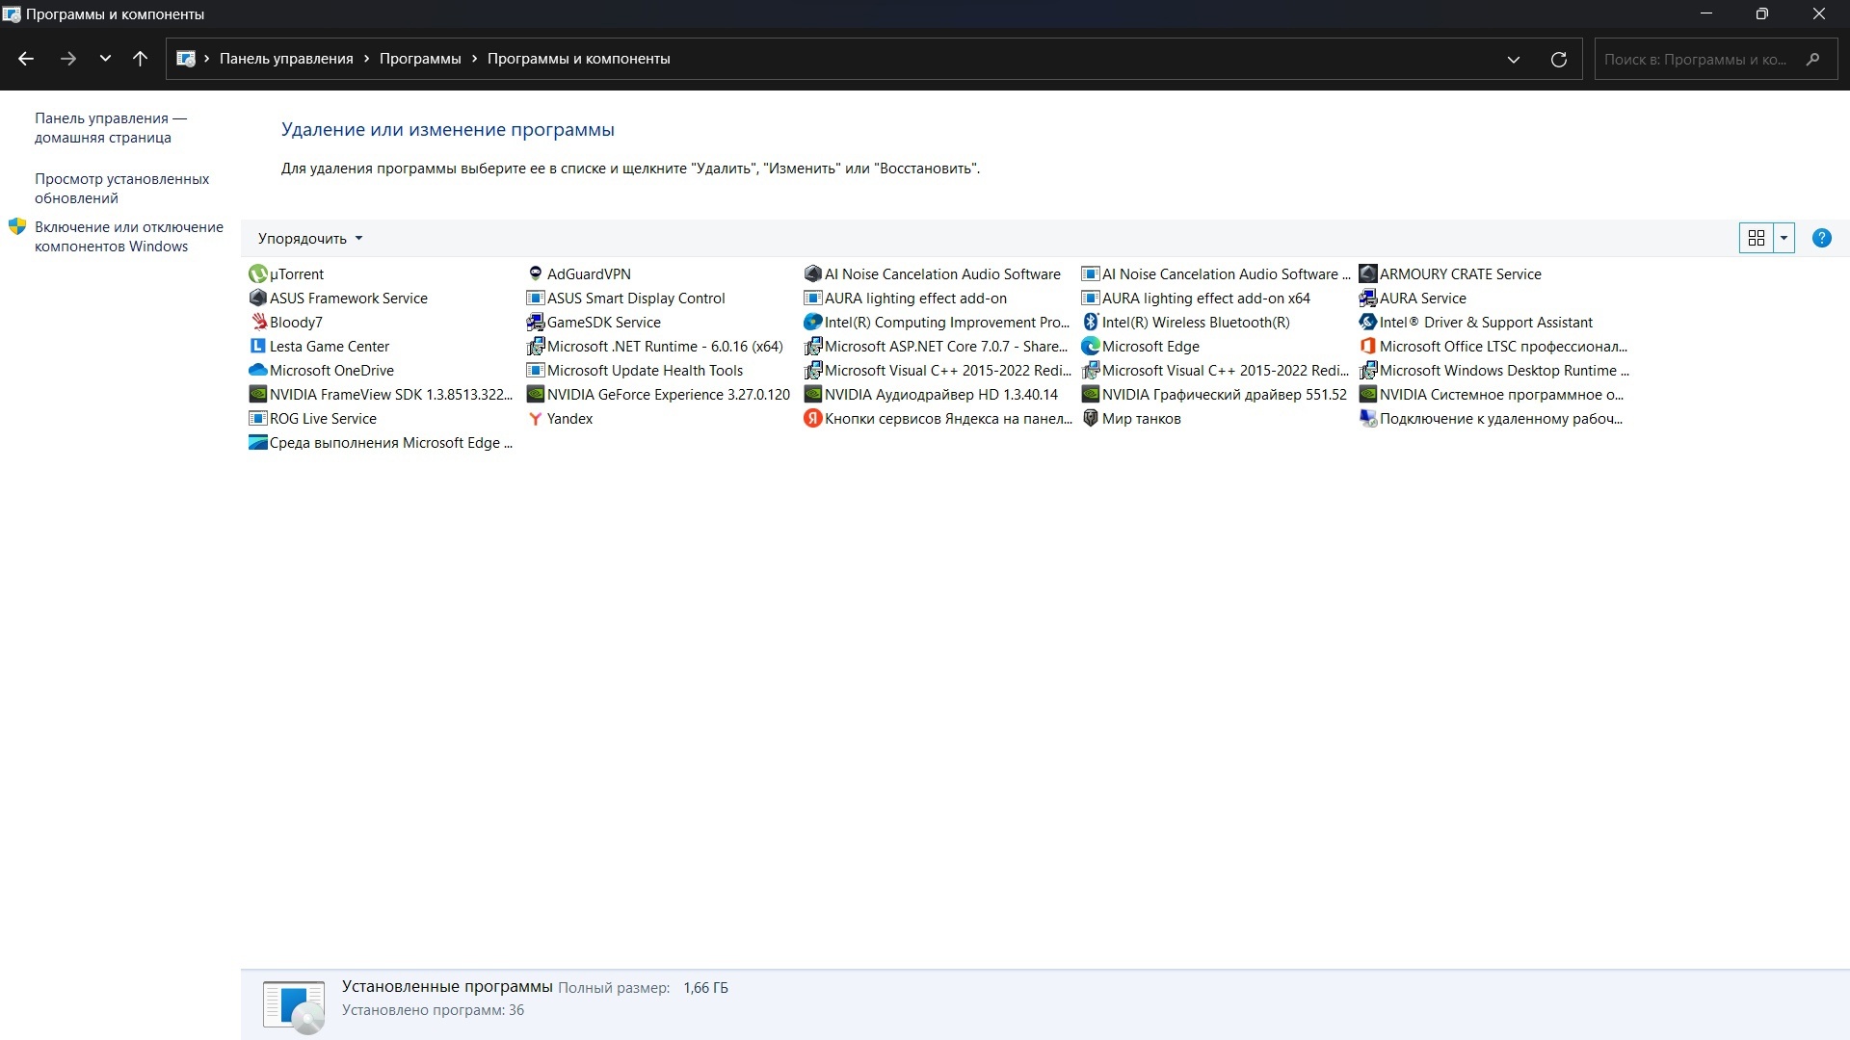1850x1040 pixels.
Task: Go back with the back arrow
Action: click(26, 59)
